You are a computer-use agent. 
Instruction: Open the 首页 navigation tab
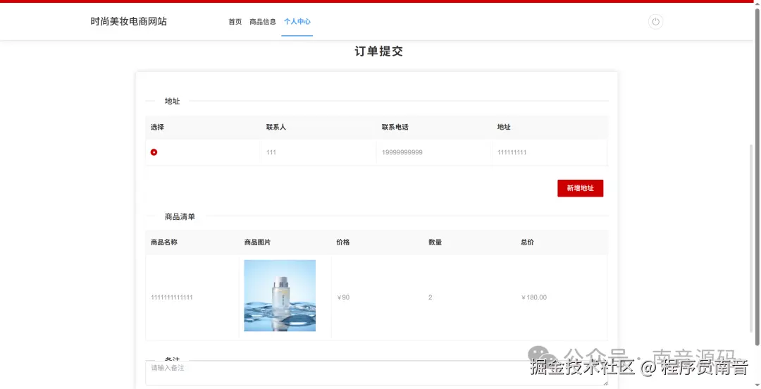point(235,22)
